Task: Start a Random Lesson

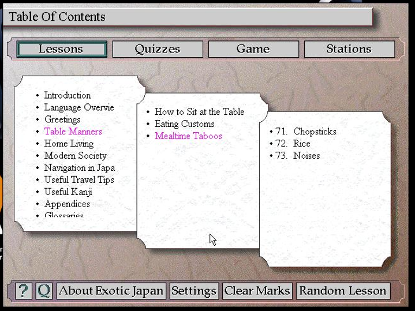Action: [x=343, y=291]
